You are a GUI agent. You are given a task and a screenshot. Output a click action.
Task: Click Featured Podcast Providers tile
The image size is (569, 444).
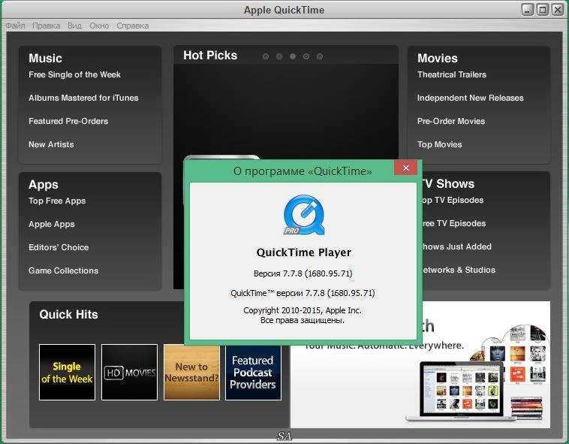(253, 372)
